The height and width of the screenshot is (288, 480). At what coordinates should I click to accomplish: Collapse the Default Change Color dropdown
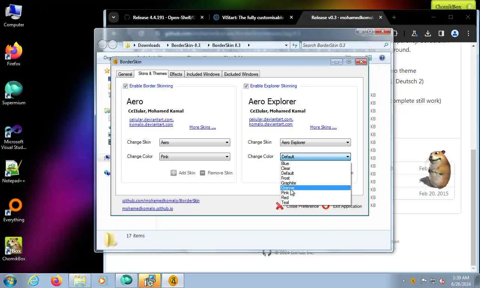(315, 157)
